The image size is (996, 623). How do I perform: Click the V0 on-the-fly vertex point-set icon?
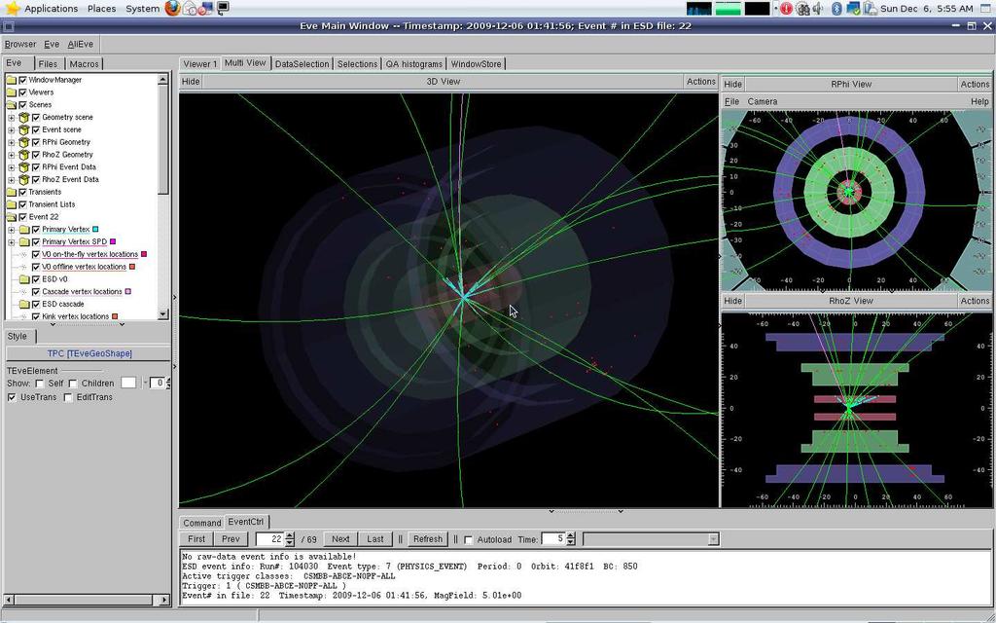(24, 254)
